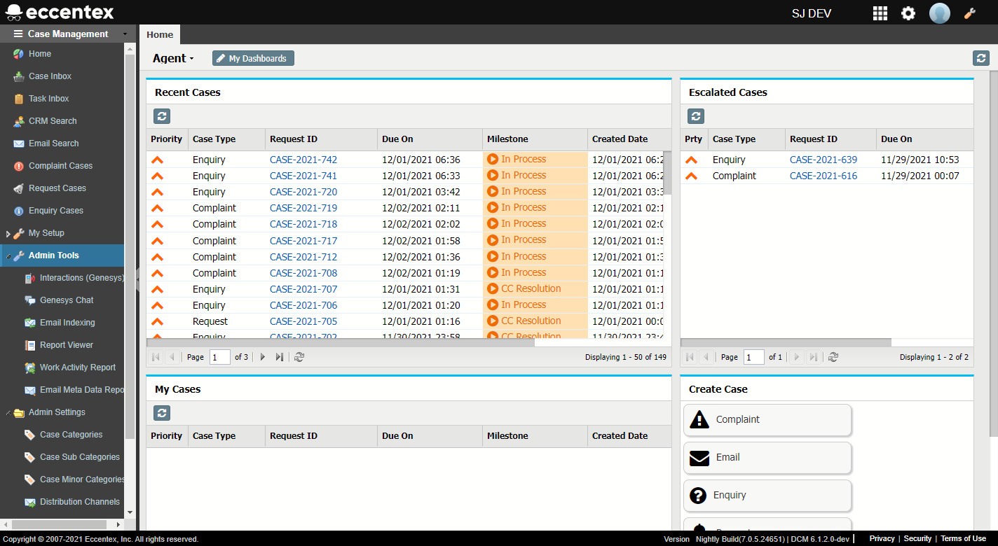Click the My Dashboards button

point(253,58)
